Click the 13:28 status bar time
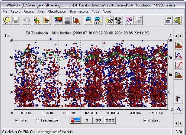 (178, 132)
